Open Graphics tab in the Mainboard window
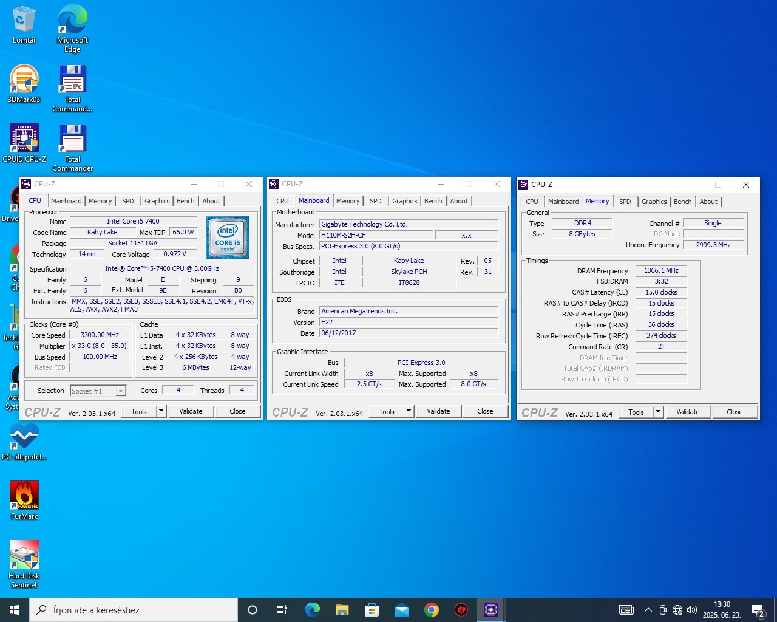Viewport: 777px width, 622px height. coord(405,201)
